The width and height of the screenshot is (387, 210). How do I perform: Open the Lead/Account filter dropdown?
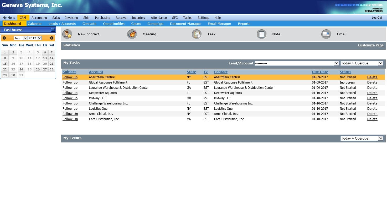[x=337, y=63]
